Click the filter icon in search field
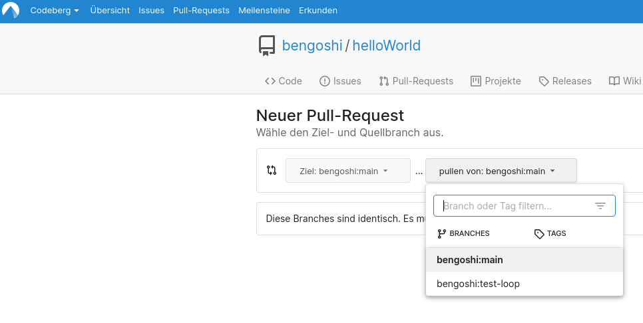 coord(600,206)
